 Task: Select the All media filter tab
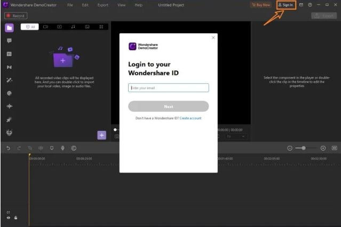[30, 27]
